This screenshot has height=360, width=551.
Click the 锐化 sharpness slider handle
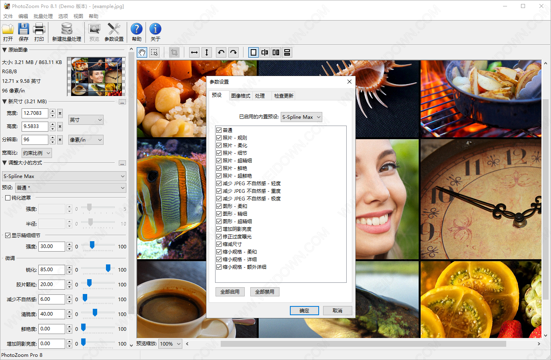(108, 268)
